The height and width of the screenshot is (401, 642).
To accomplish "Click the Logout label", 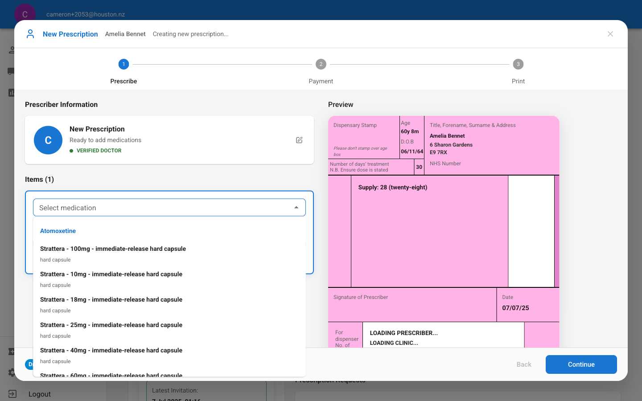I will point(40,394).
